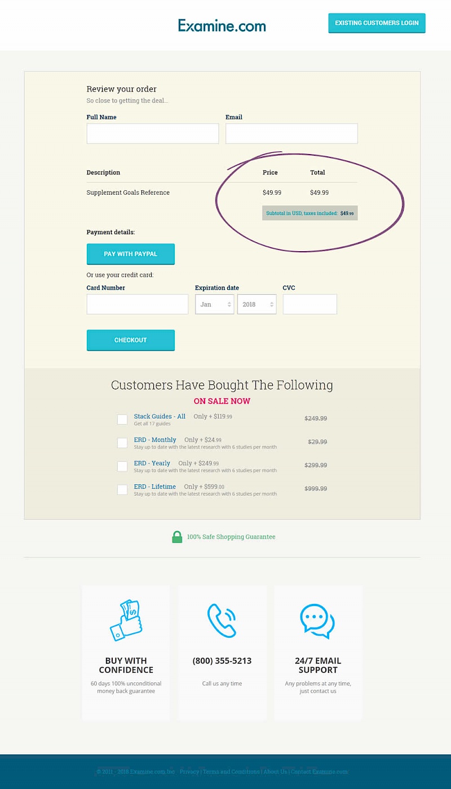Focus the CVC input box
Image resolution: width=451 pixels, height=789 pixels.
(x=309, y=304)
